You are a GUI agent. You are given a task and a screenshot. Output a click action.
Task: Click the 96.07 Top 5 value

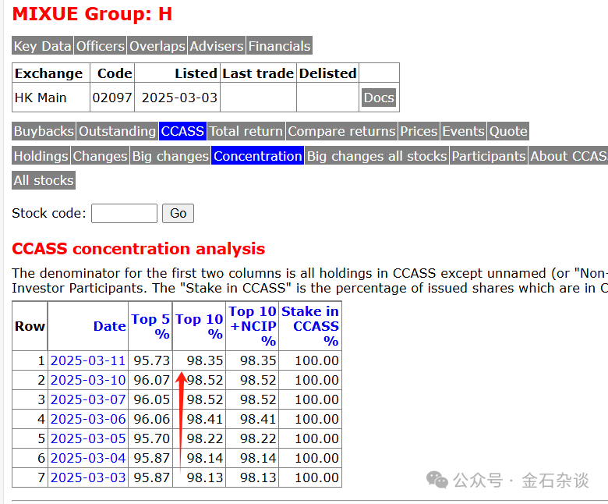point(152,380)
